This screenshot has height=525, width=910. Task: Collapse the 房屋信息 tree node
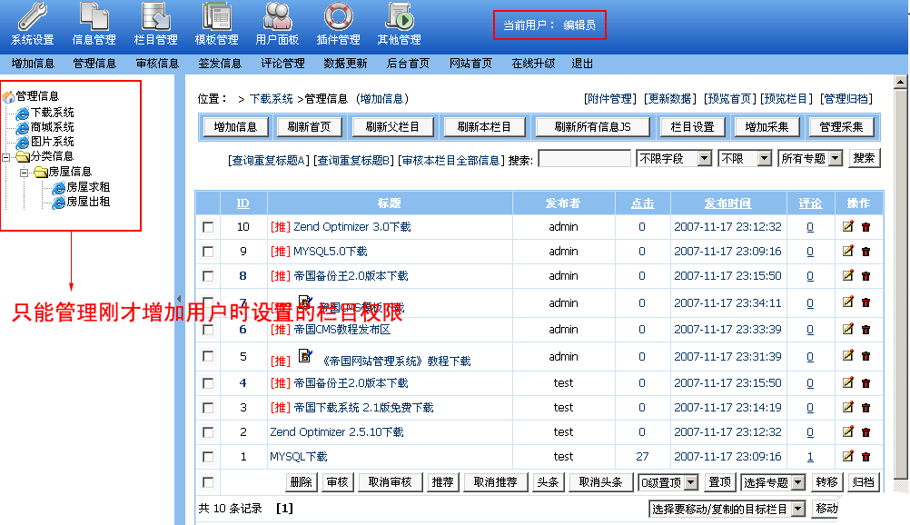(x=25, y=172)
